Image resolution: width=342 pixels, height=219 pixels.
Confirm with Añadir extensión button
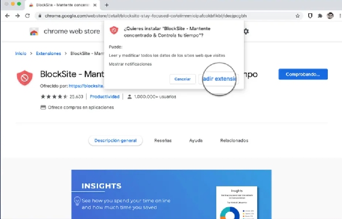tap(218, 79)
